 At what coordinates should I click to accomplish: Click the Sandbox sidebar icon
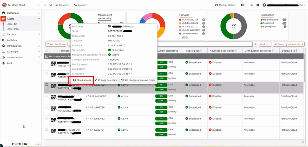tap(3, 35)
